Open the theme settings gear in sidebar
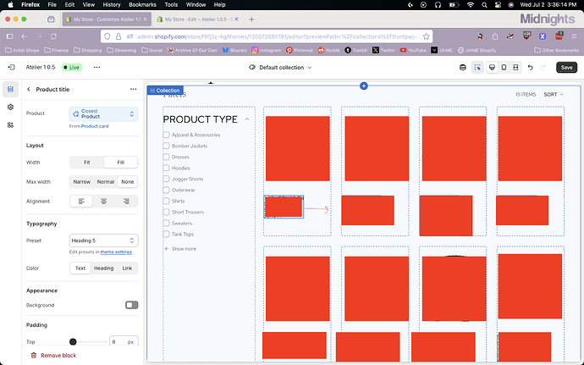The image size is (584, 365). (10, 107)
